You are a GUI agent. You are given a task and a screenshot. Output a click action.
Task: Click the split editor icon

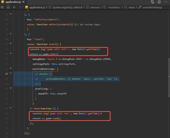point(159,2)
